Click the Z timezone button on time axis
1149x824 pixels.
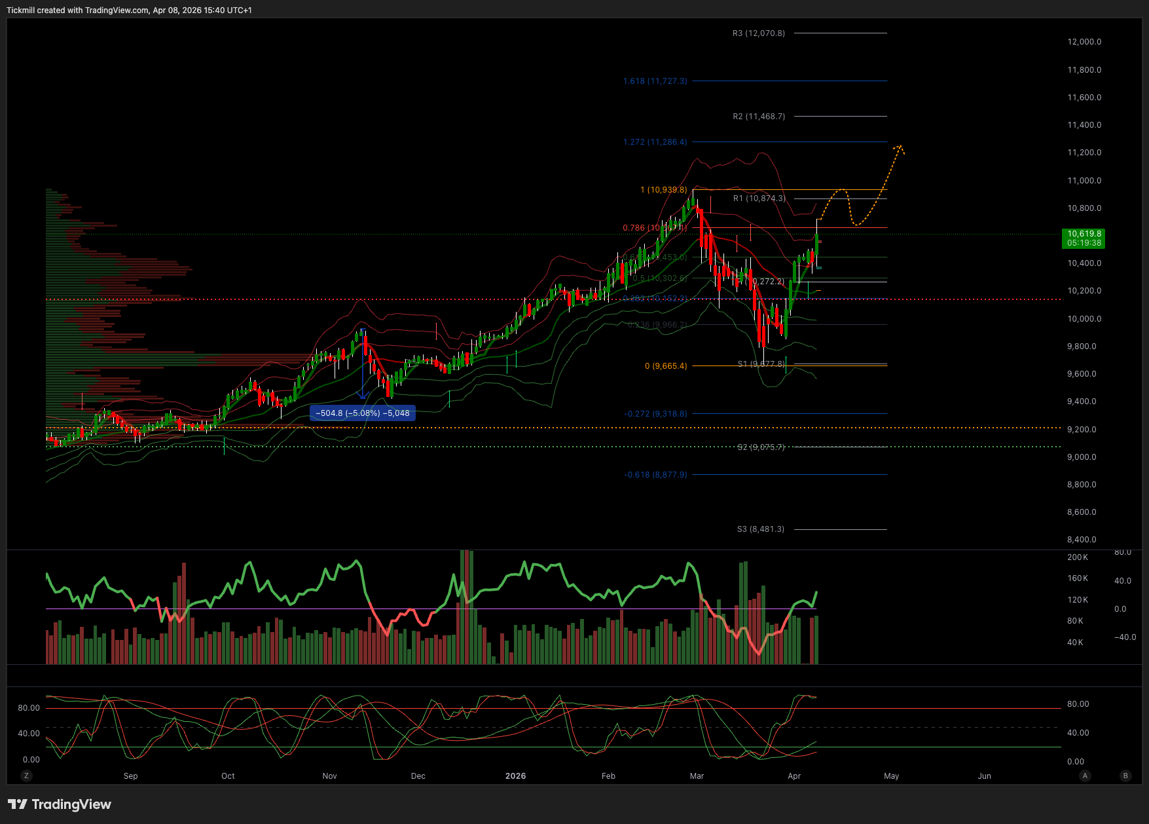pos(26,776)
